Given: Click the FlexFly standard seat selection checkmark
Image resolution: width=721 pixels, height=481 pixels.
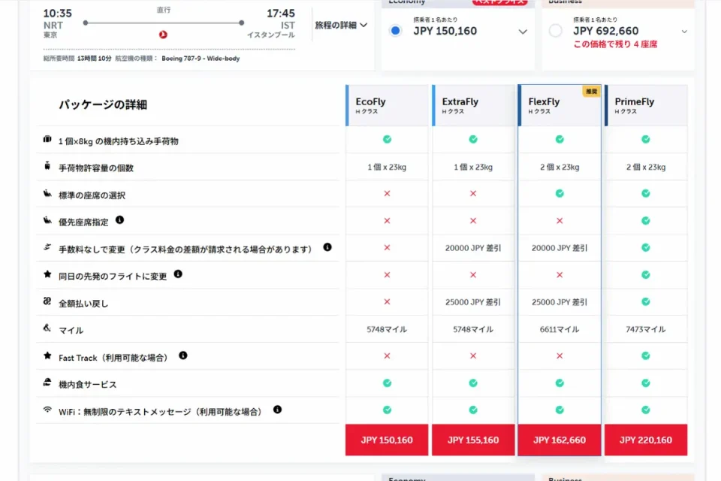Looking at the screenshot, I should tap(560, 193).
